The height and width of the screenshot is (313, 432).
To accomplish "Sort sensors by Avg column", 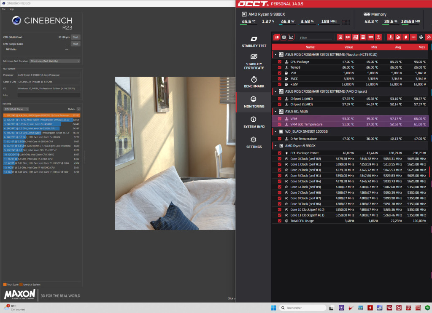I will click(x=398, y=47).
